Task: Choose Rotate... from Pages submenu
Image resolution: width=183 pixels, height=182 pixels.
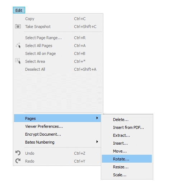Action: point(127,159)
